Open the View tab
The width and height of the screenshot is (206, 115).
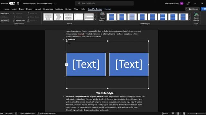coord(76,9)
